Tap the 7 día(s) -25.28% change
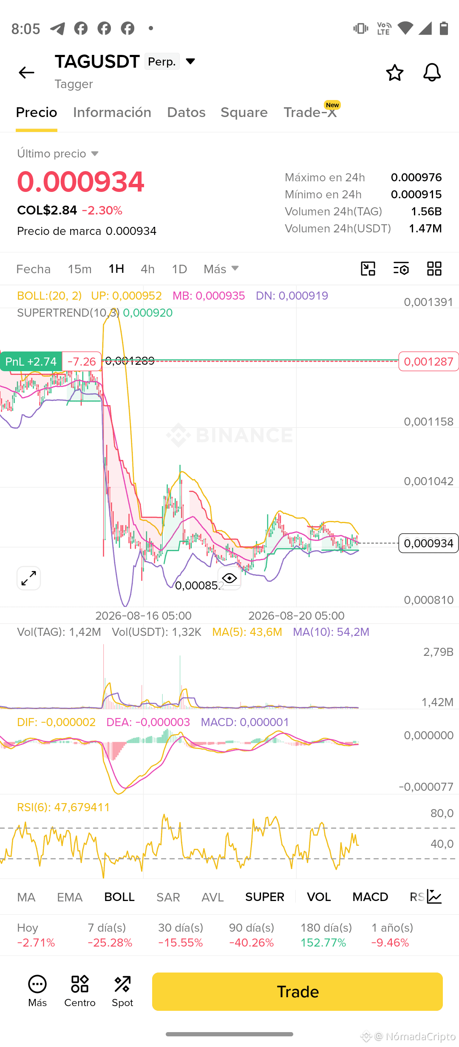Viewport: 459px width, 1047px height. click(x=110, y=935)
